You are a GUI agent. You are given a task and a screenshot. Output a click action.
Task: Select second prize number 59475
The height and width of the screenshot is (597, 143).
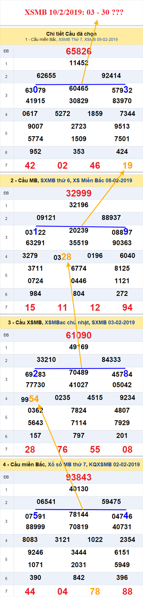[x=111, y=502]
